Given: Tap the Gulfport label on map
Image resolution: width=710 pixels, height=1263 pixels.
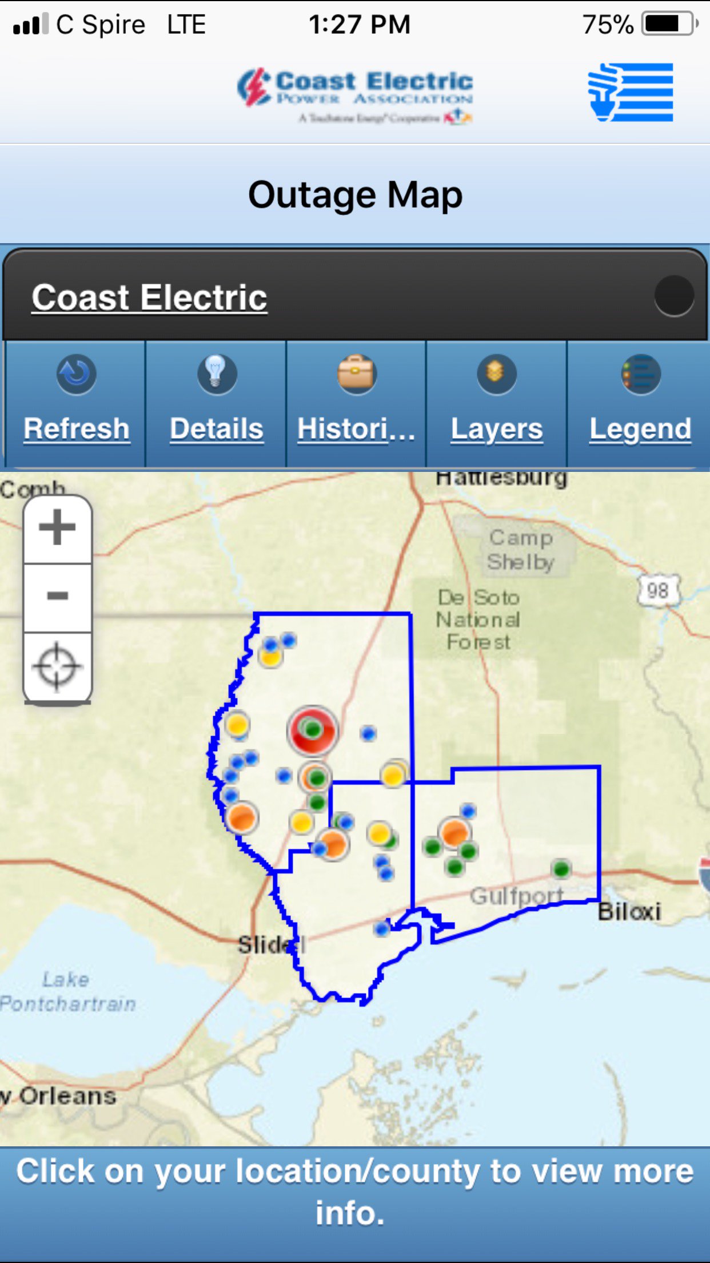Looking at the screenshot, I should click(x=517, y=896).
